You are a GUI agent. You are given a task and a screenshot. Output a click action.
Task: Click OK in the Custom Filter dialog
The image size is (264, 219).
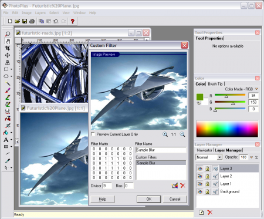pos(149,199)
